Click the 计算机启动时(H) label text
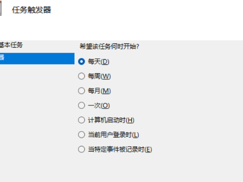The image size is (243, 182). [x=111, y=120]
